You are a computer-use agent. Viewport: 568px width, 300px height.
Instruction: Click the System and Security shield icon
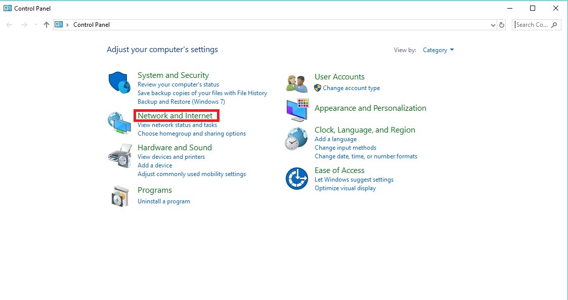119,82
